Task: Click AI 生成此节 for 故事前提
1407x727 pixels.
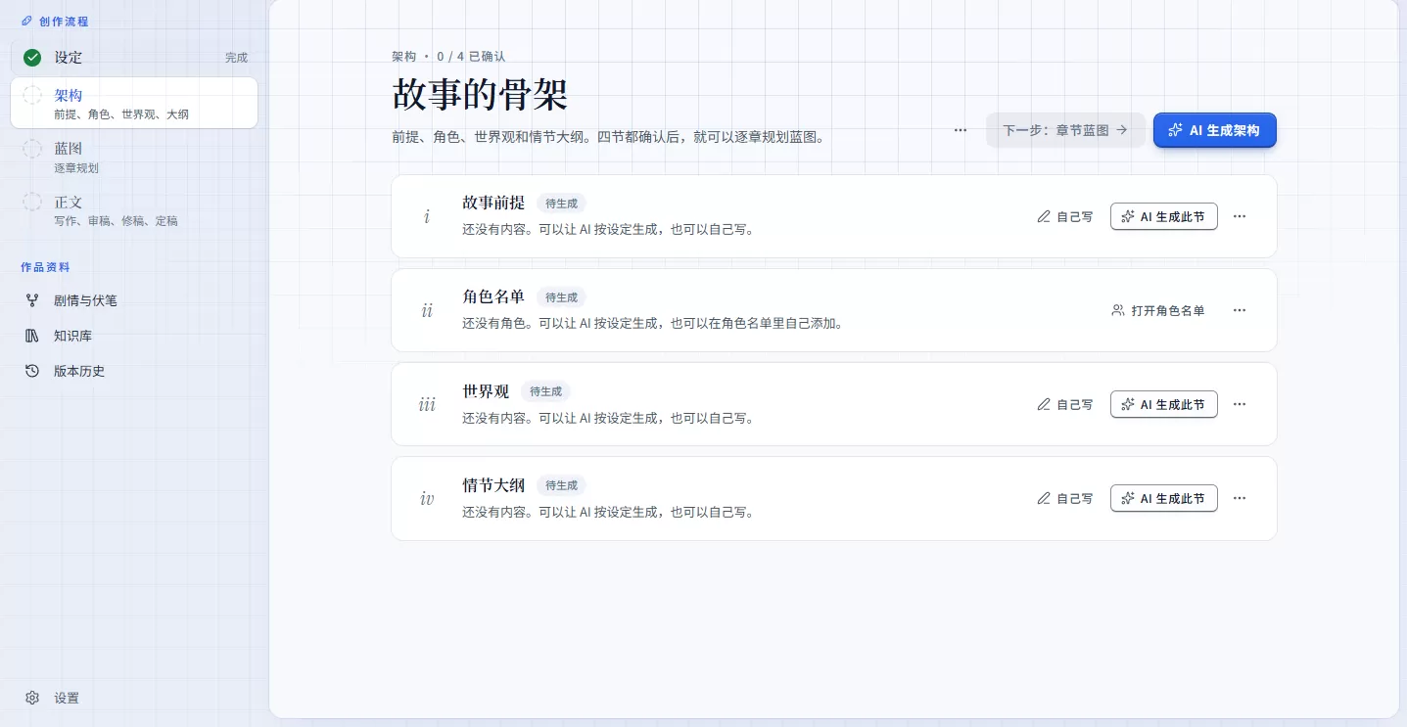Action: coord(1163,216)
